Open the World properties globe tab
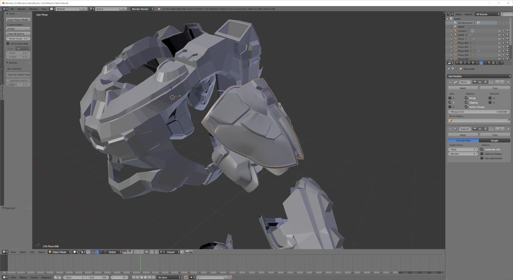Screen dimensions: 513x280 pyautogui.click(x=469, y=63)
